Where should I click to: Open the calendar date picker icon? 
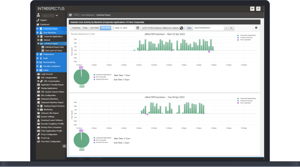click(x=138, y=28)
